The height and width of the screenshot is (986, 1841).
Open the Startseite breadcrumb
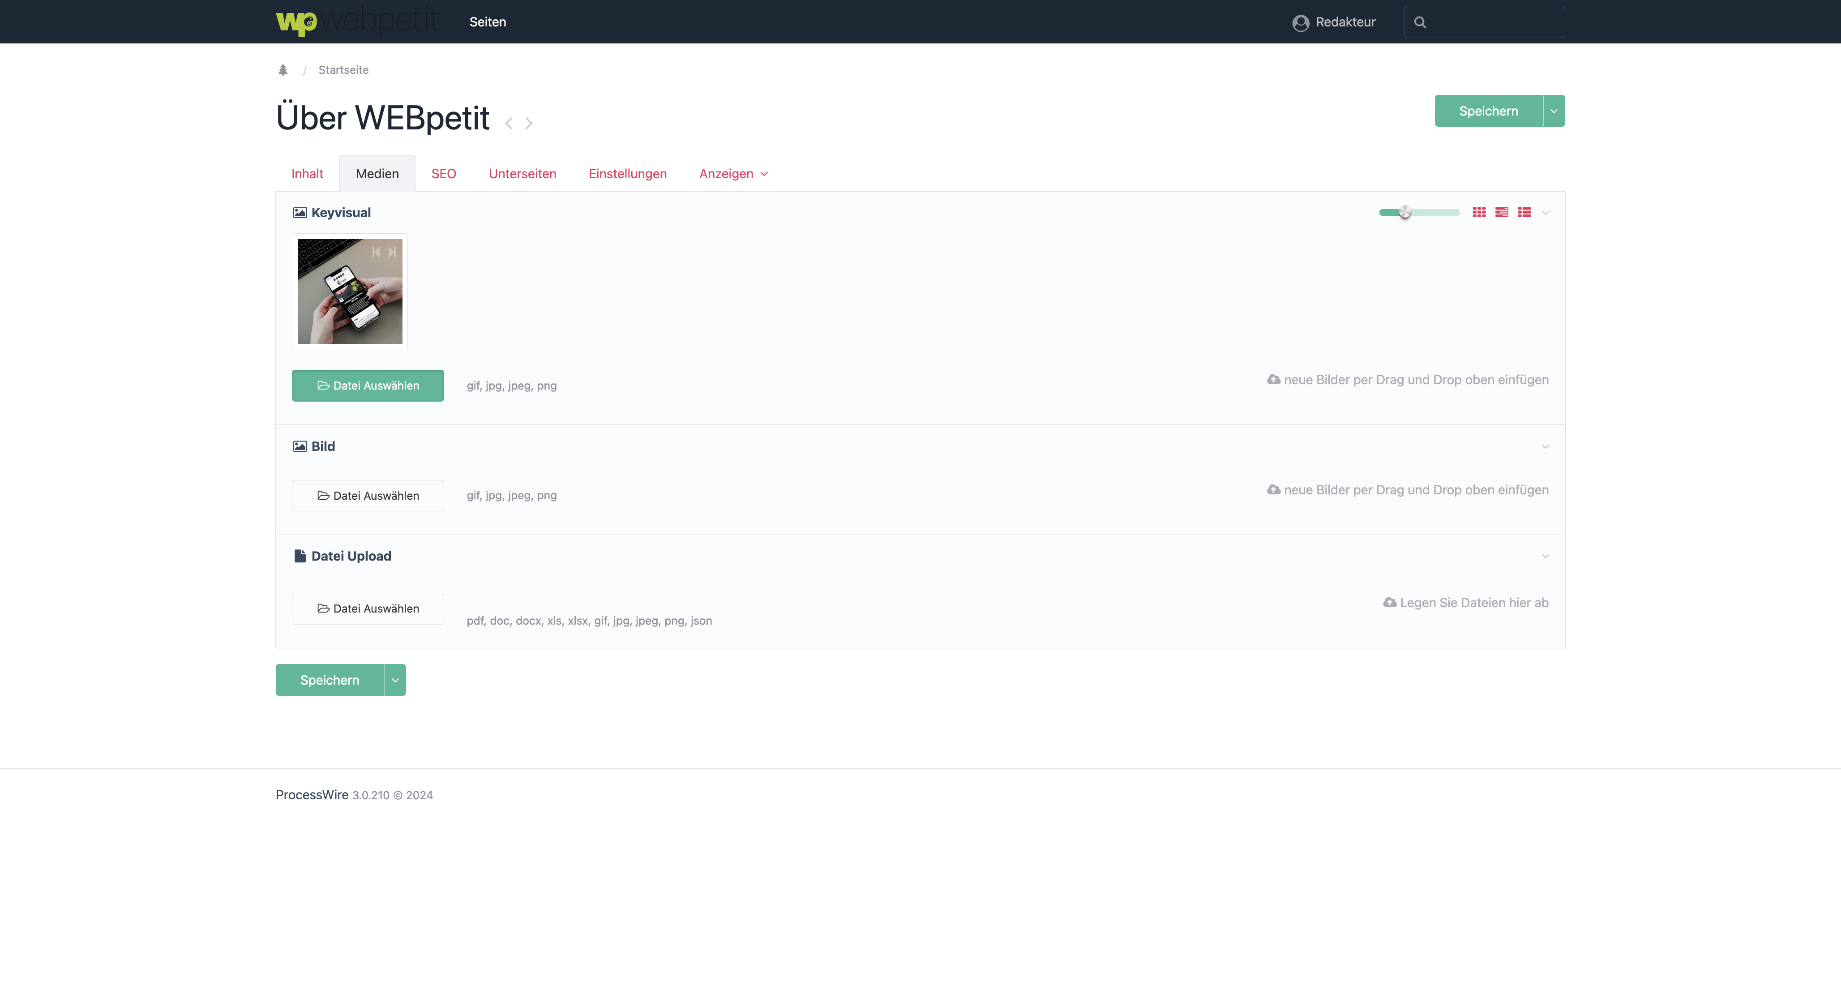coord(343,70)
